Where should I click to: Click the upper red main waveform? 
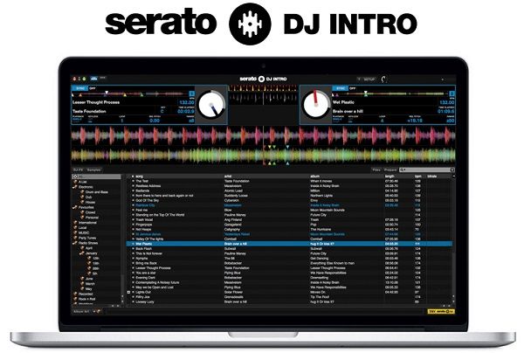coord(263,135)
